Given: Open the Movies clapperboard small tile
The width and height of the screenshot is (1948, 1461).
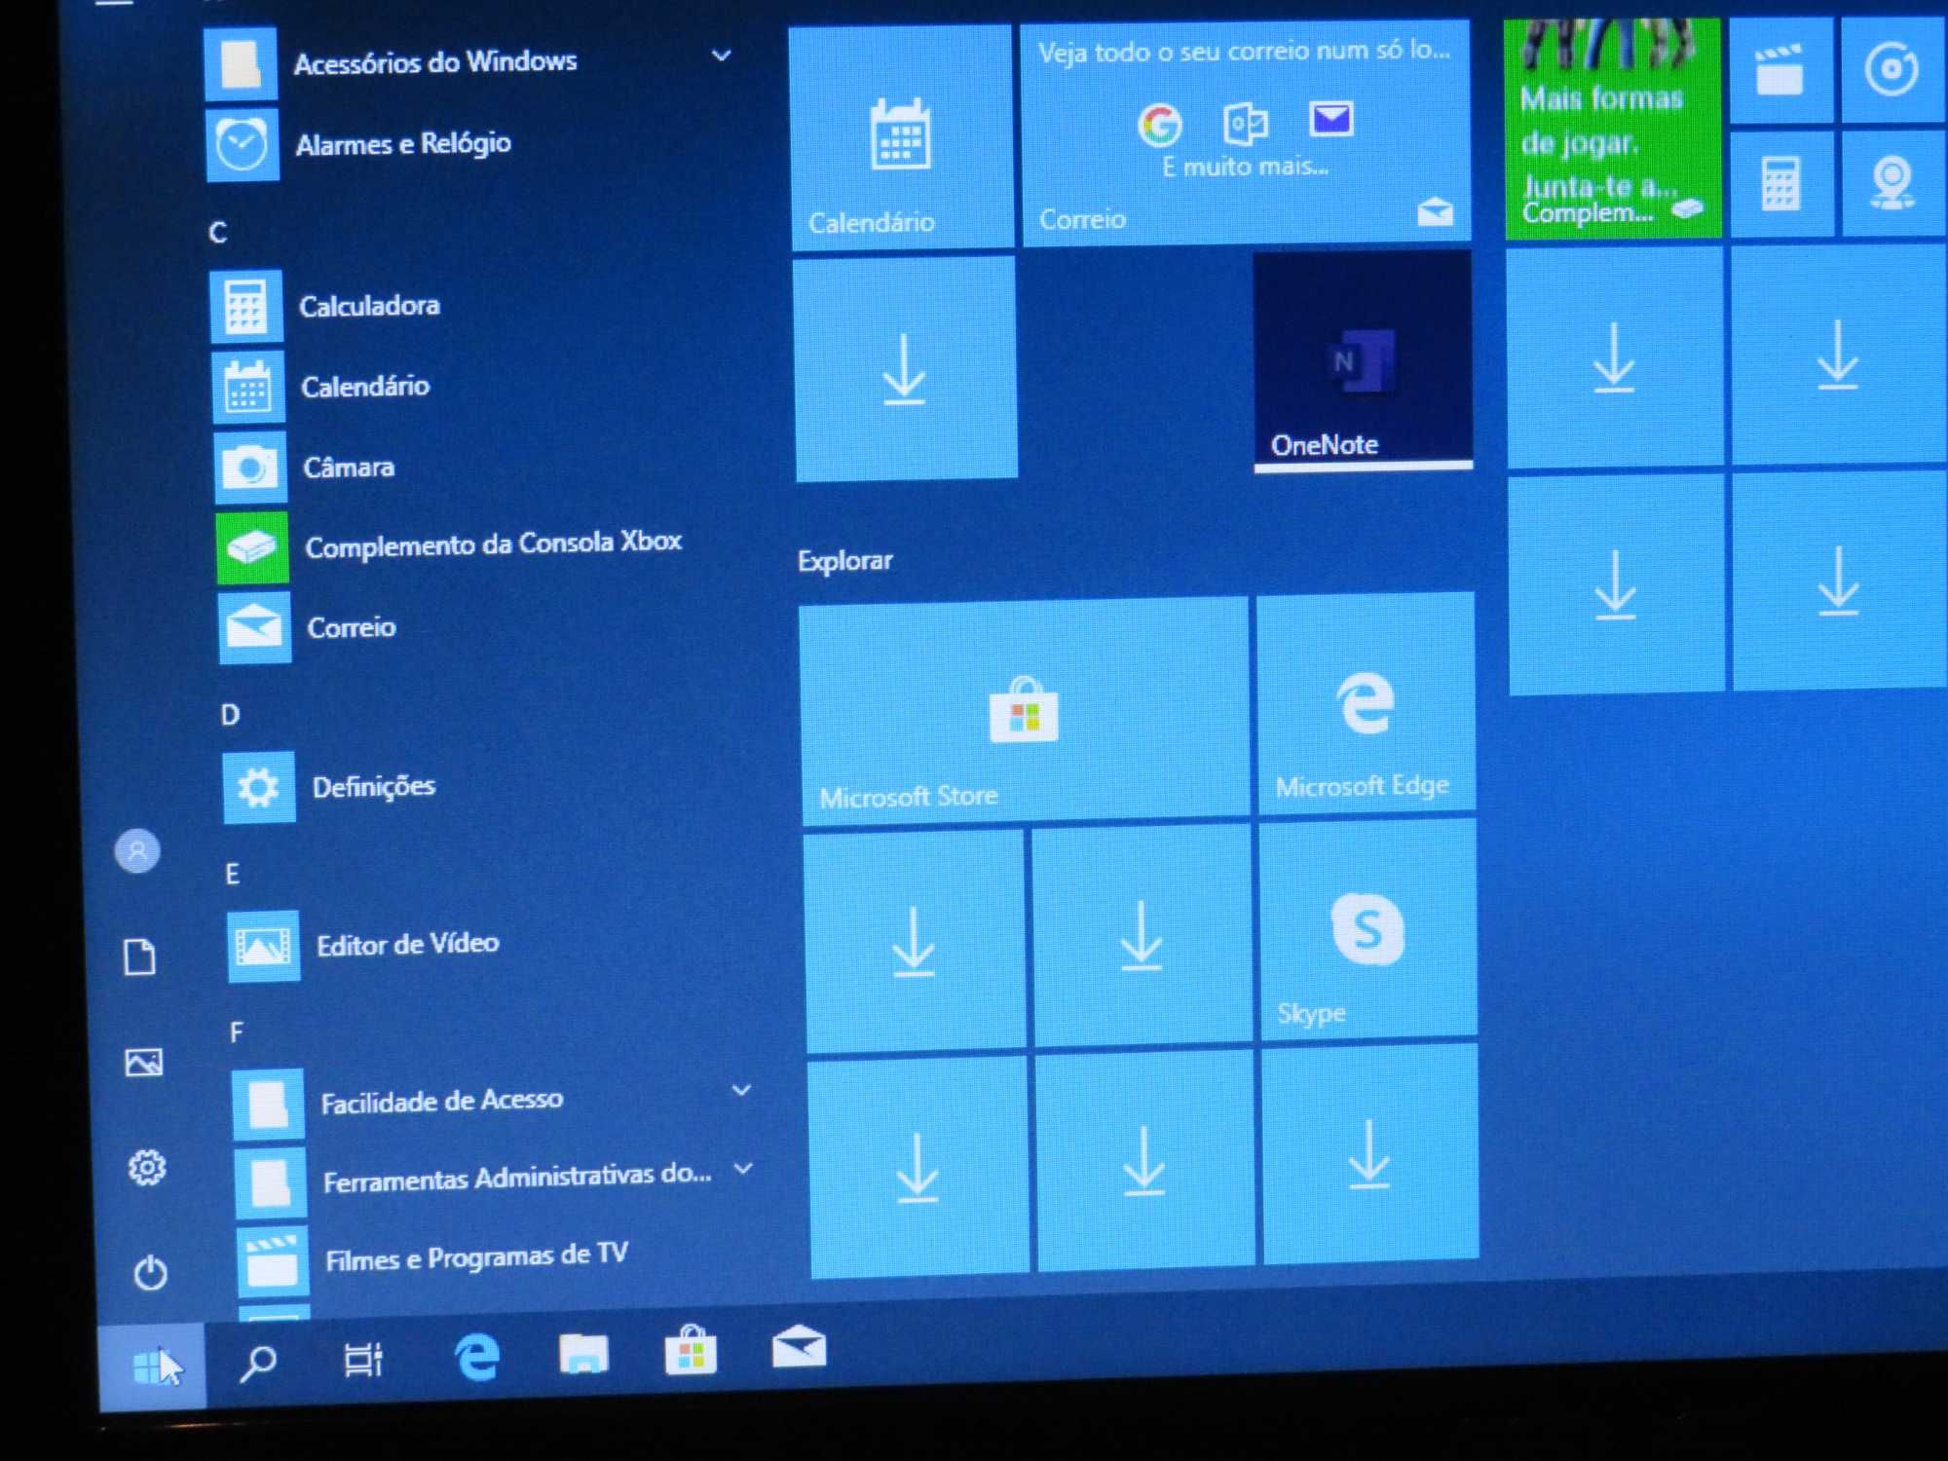Looking at the screenshot, I should click(x=1780, y=70).
